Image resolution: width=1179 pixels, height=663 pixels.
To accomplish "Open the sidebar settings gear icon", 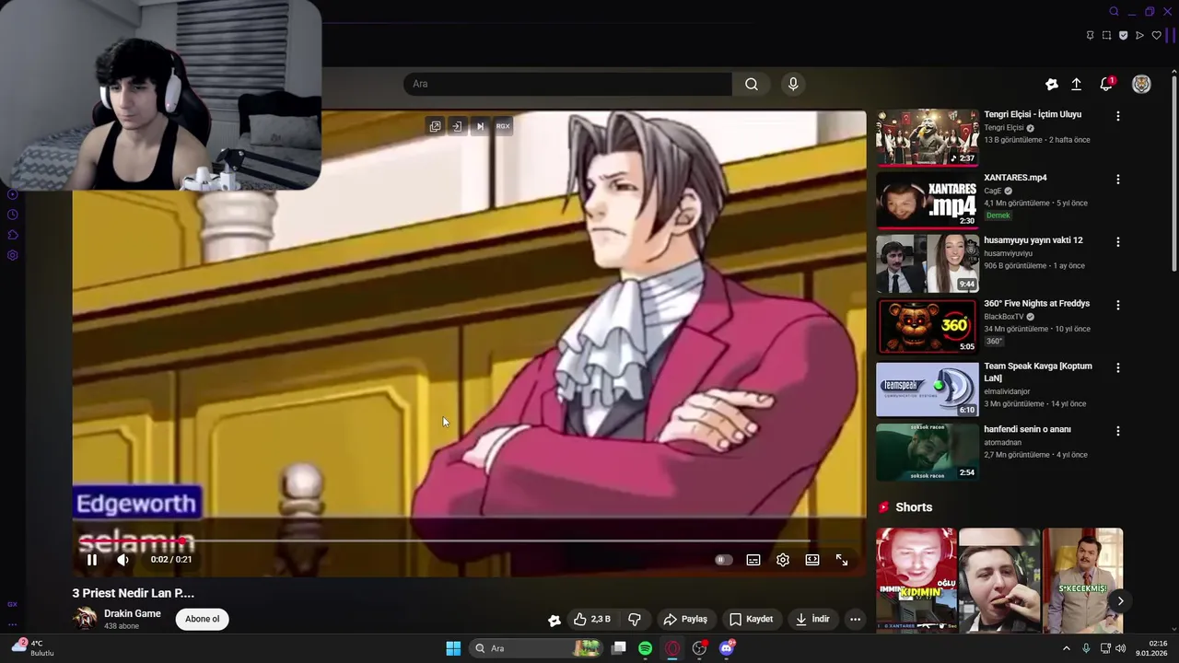I will click(x=13, y=255).
